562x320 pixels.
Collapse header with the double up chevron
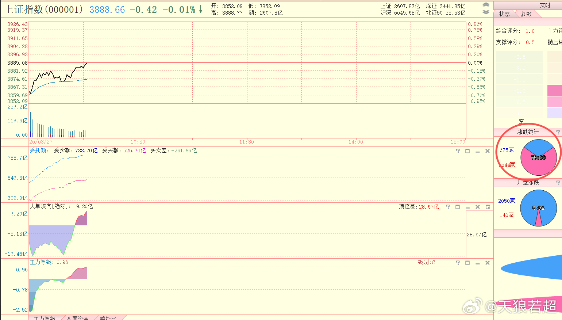point(486,5)
